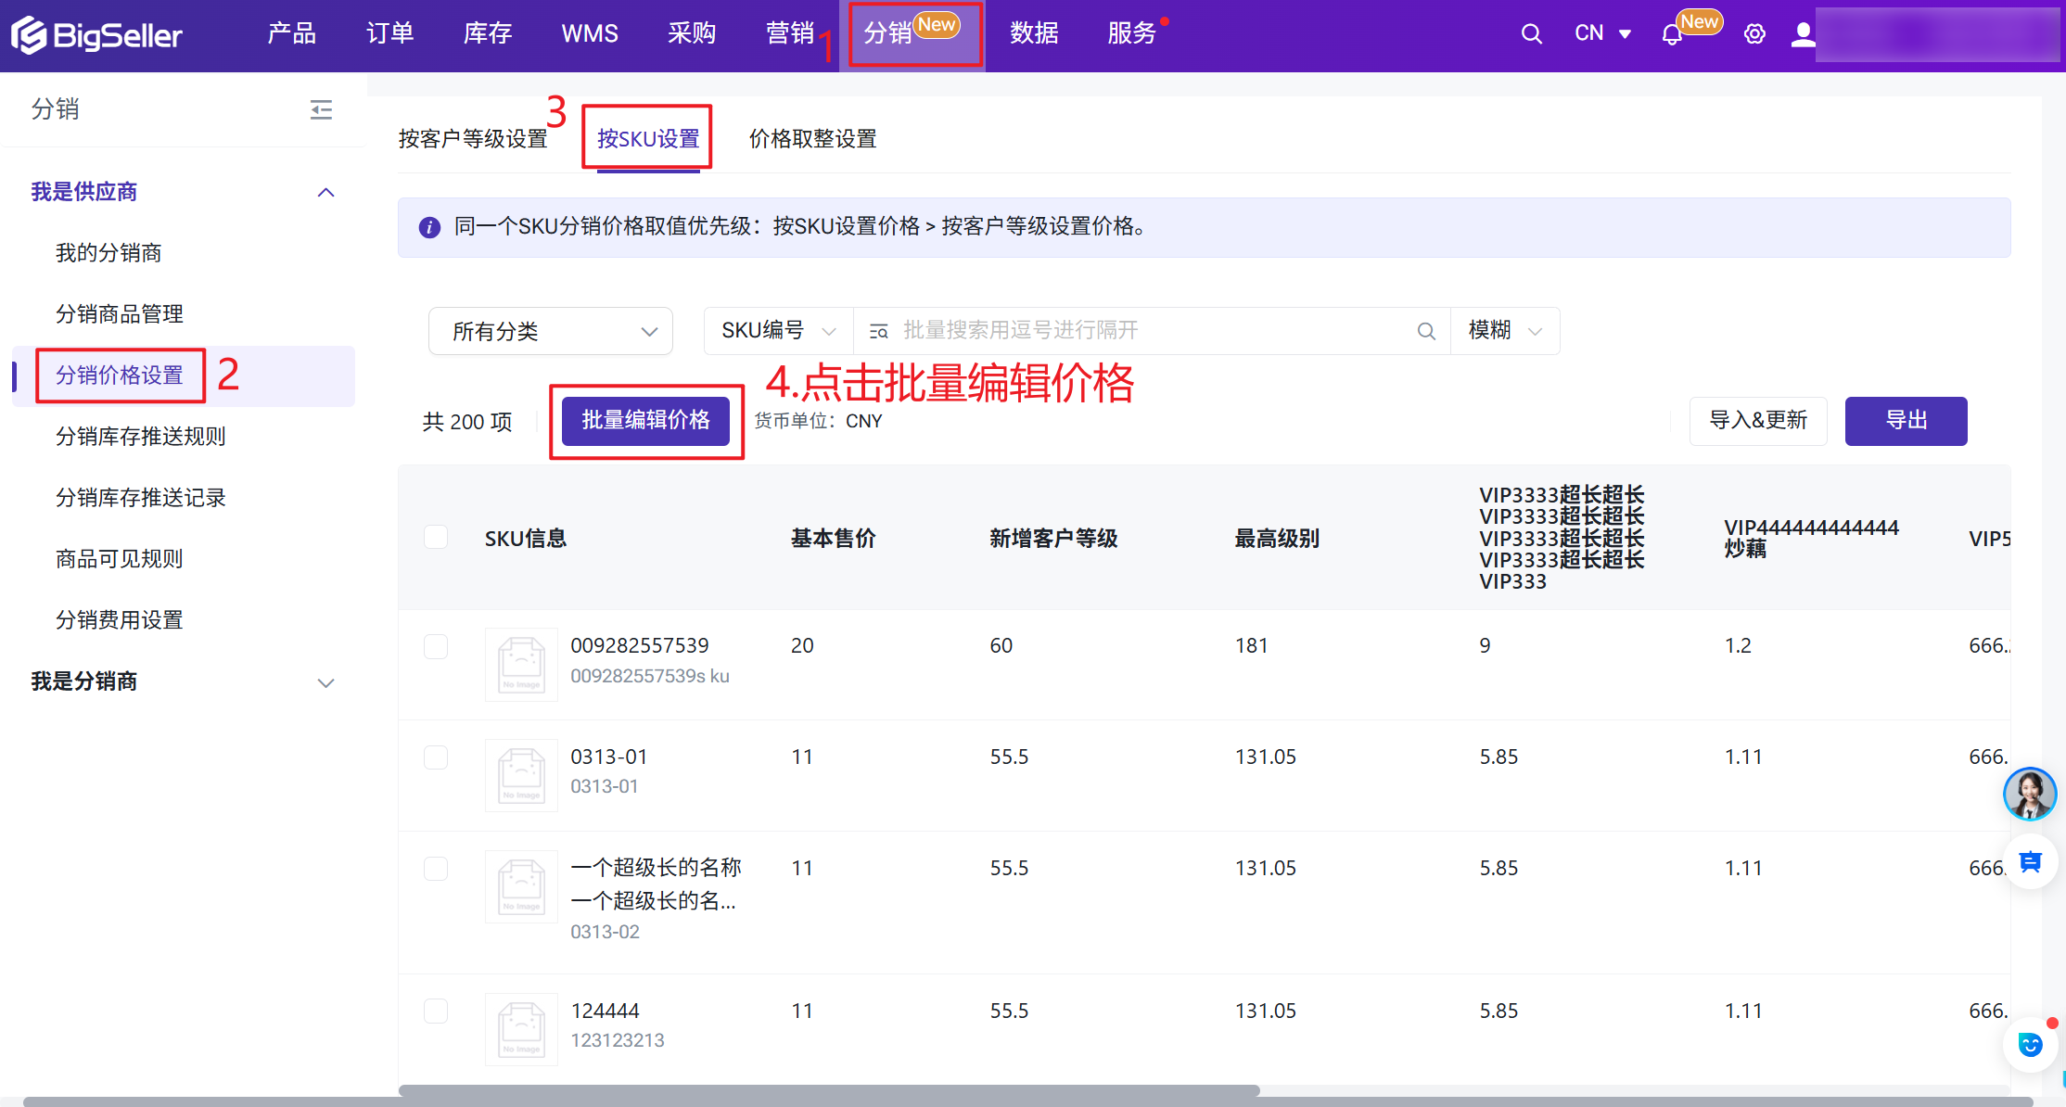Image resolution: width=2066 pixels, height=1107 pixels.
Task: Open the settings gear icon
Action: click(x=1754, y=34)
